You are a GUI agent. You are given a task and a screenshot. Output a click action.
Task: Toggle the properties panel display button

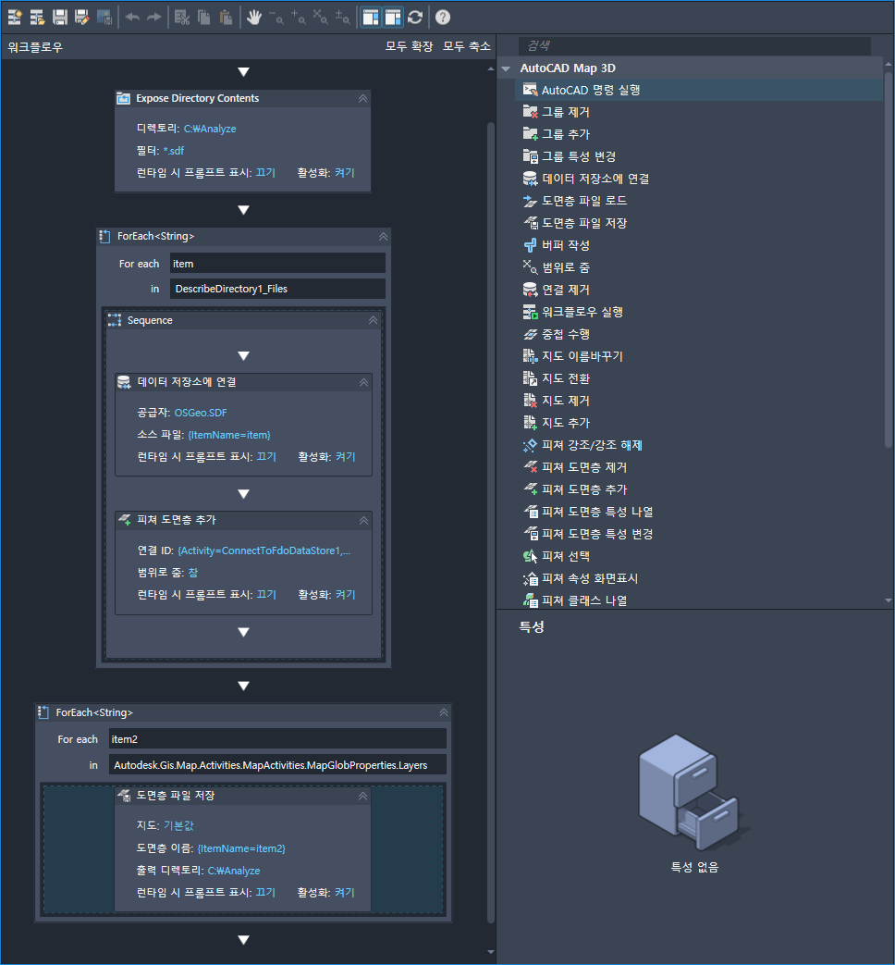click(x=392, y=18)
